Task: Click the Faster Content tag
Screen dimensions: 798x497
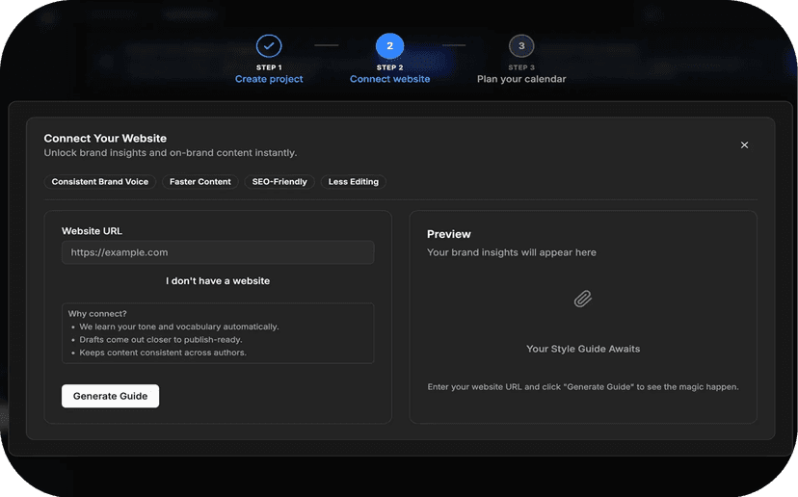Action: pyautogui.click(x=200, y=182)
